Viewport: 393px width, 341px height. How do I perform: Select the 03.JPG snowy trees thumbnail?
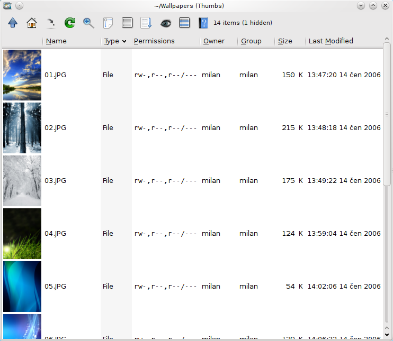pos(22,181)
